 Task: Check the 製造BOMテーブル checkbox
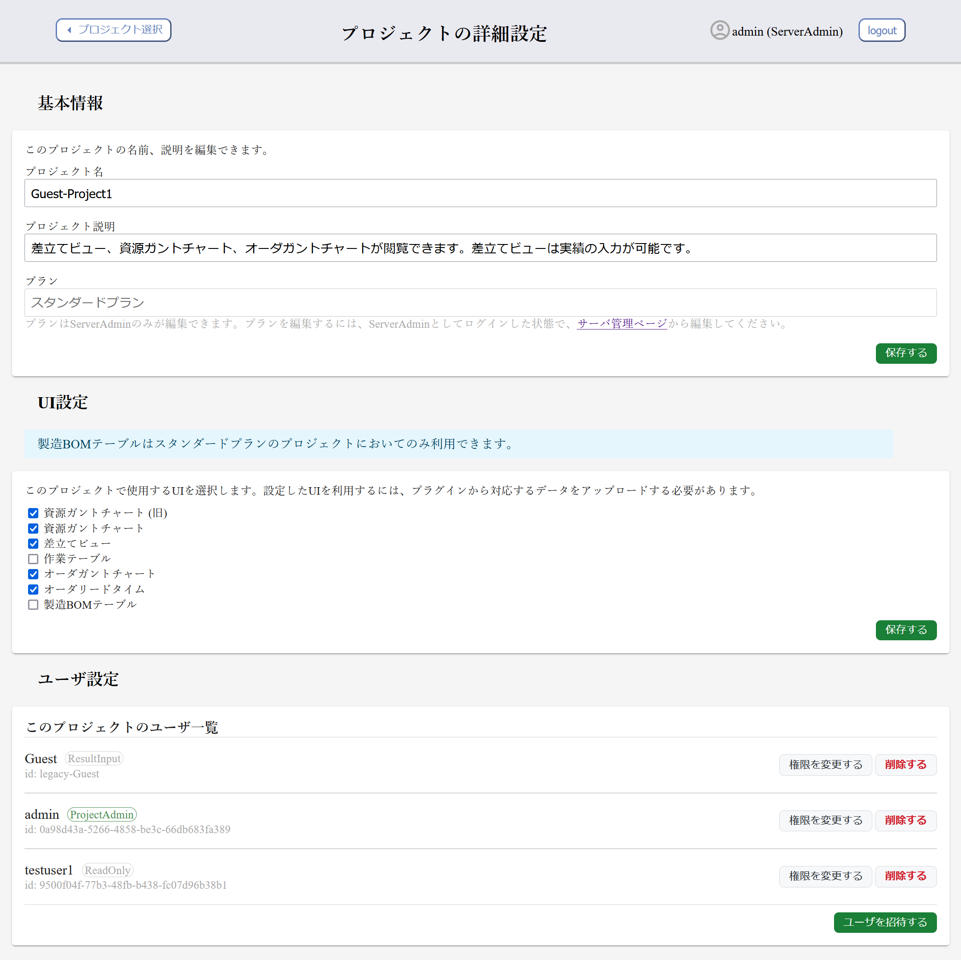click(33, 605)
